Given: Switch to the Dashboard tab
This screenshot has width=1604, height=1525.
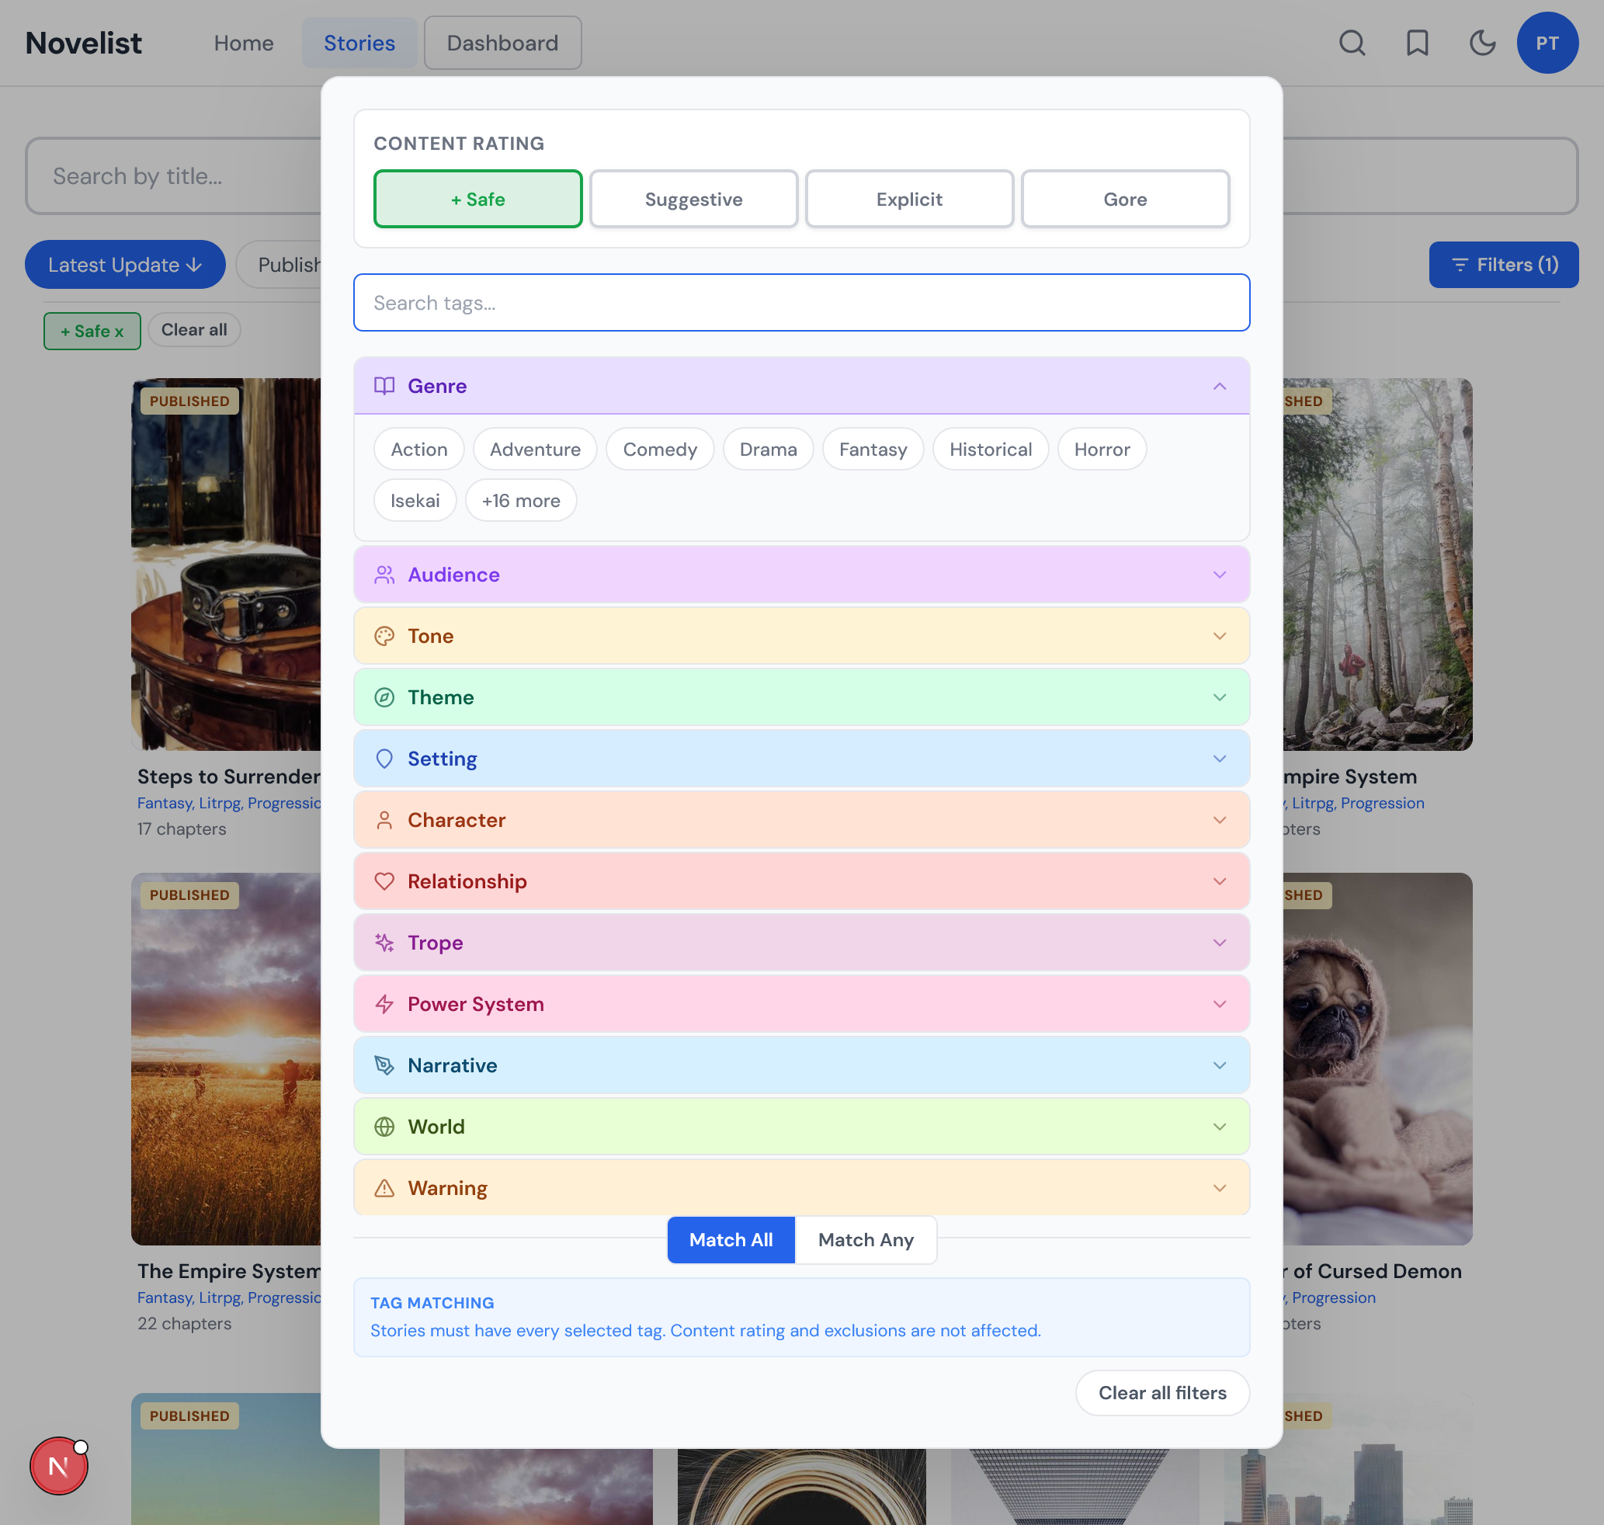Looking at the screenshot, I should tap(502, 42).
